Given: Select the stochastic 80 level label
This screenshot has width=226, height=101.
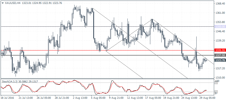Looking at the screenshot, I should 216,83.
